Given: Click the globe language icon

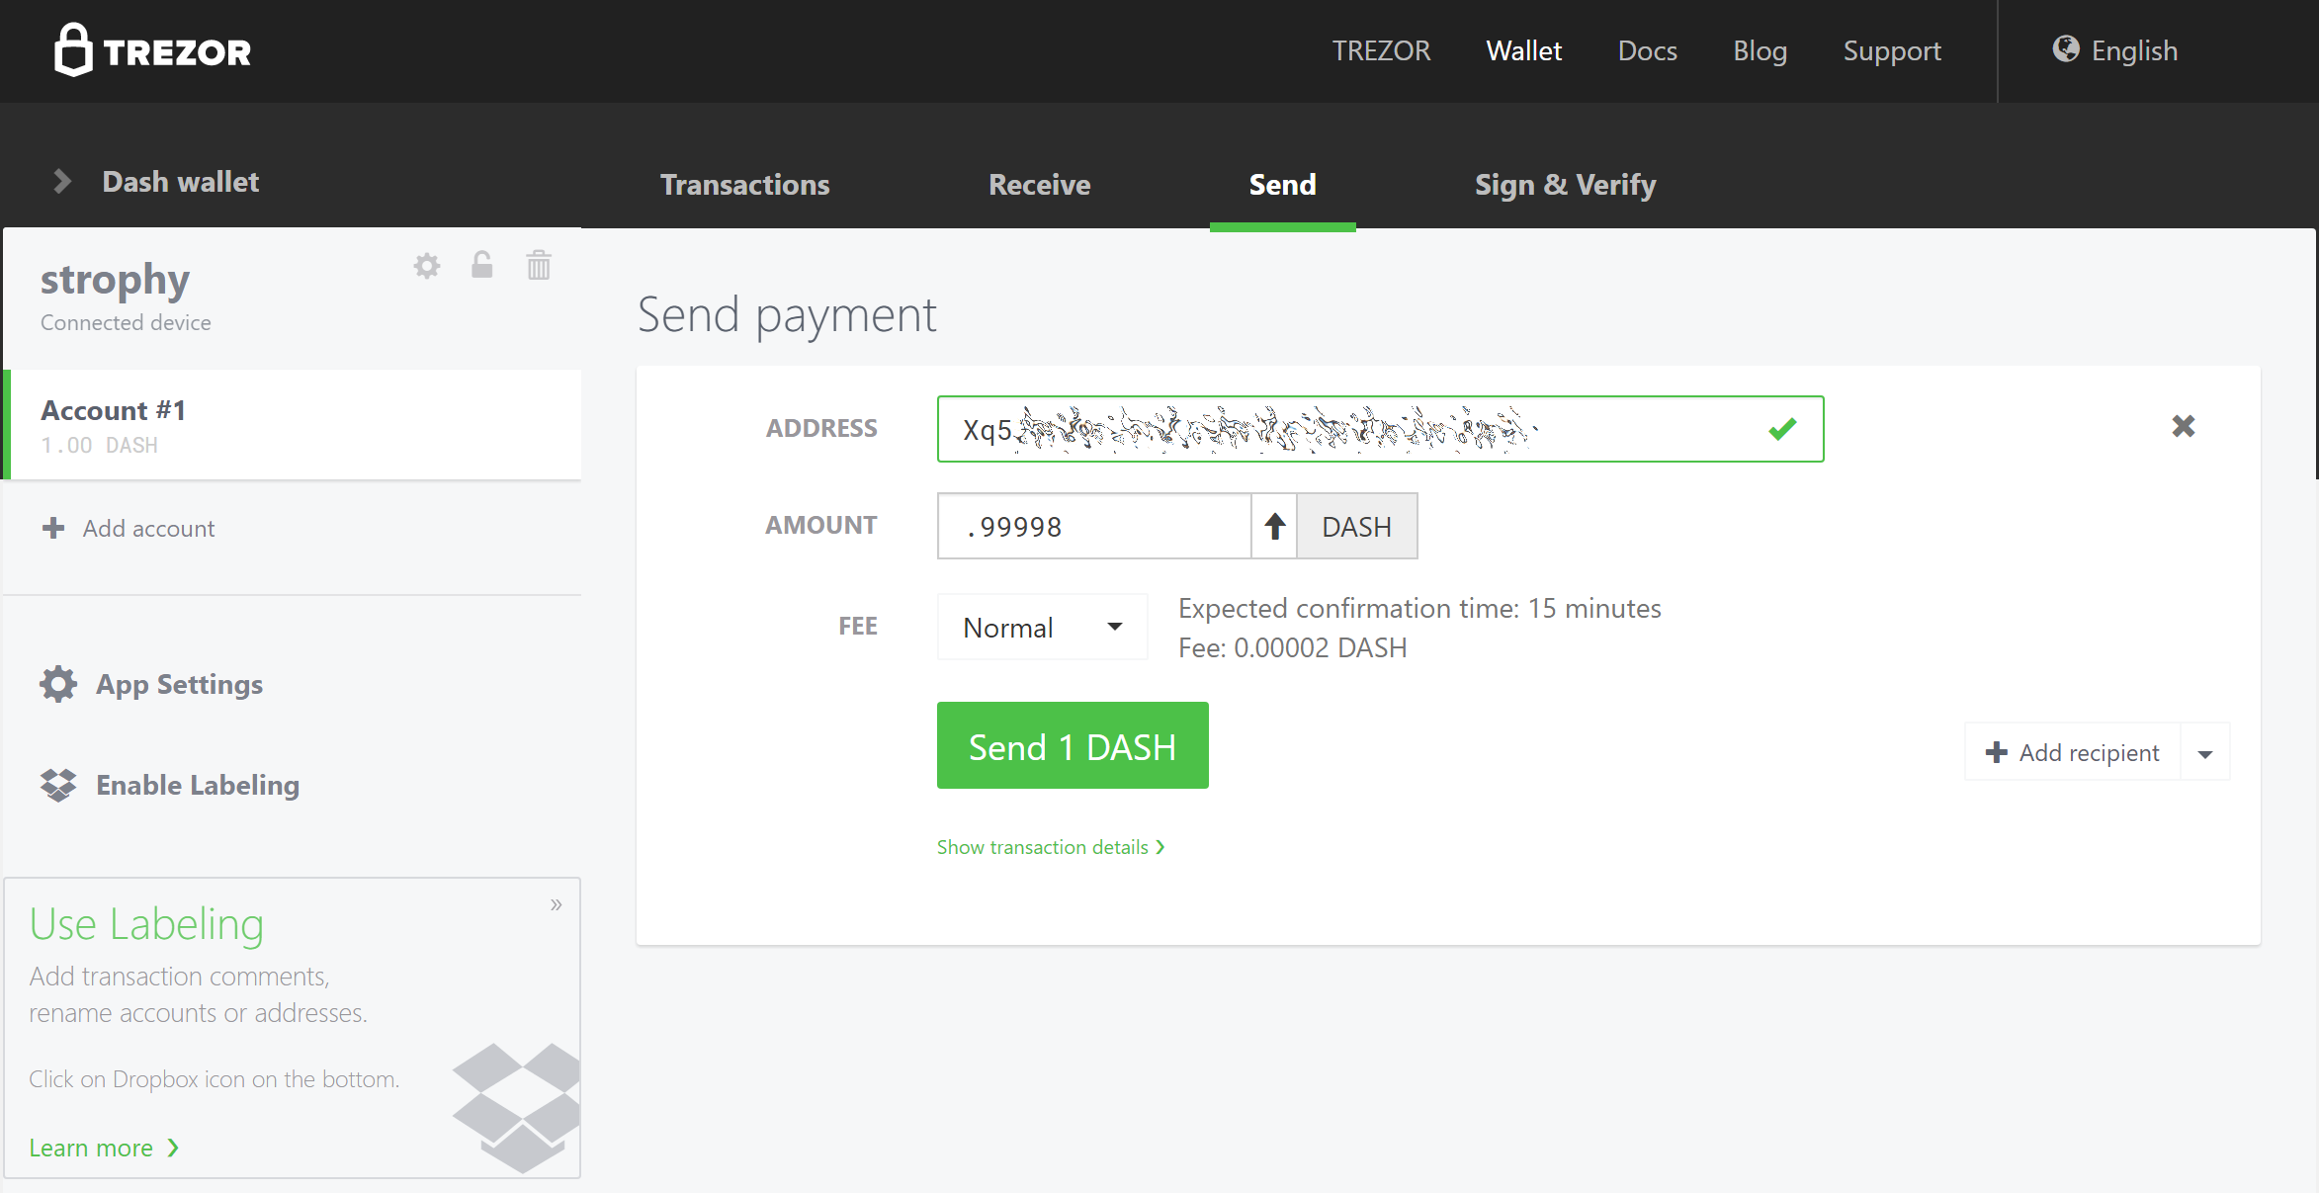Looking at the screenshot, I should point(2066,49).
